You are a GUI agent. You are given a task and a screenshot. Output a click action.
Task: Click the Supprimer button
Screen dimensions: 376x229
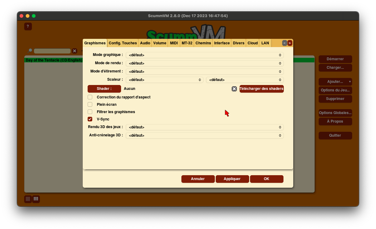coord(335,99)
